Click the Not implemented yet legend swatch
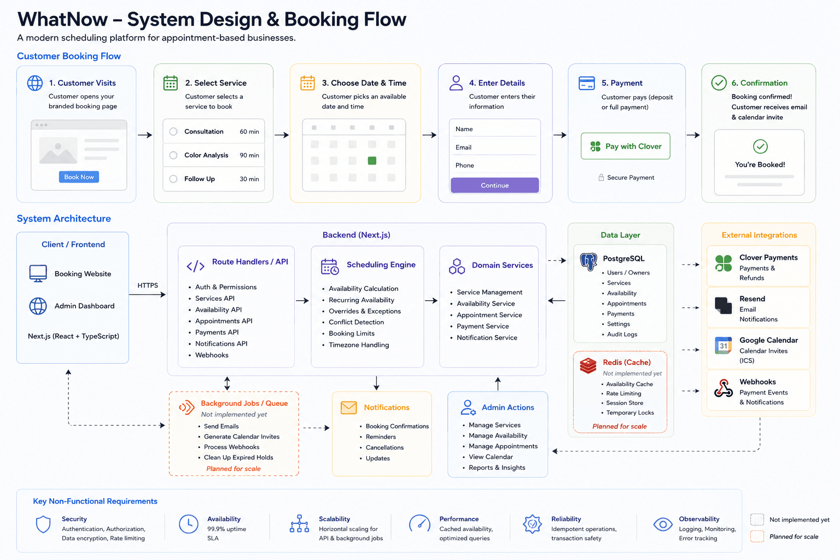The image size is (840, 560). (x=757, y=520)
